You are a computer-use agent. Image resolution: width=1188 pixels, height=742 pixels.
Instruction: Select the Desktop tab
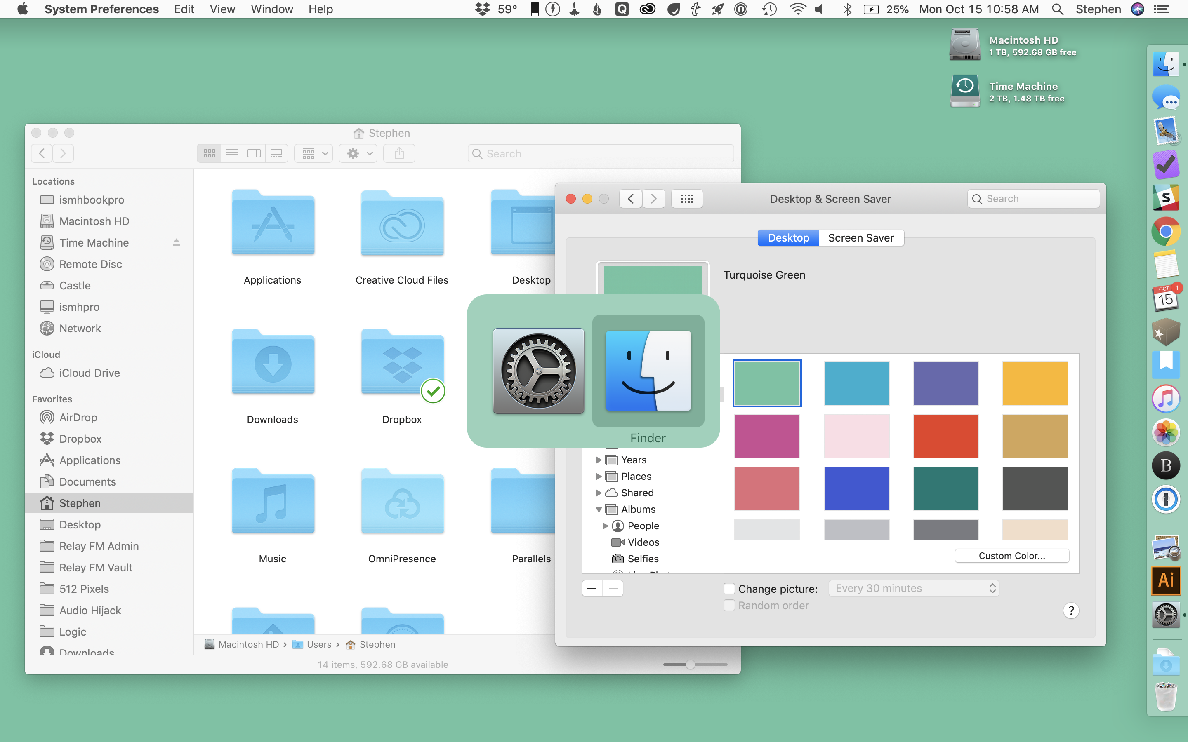788,238
